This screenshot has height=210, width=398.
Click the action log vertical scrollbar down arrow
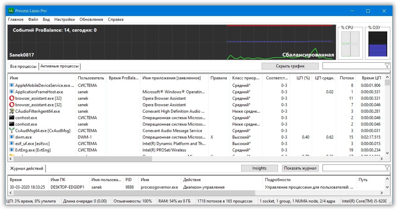point(387,187)
